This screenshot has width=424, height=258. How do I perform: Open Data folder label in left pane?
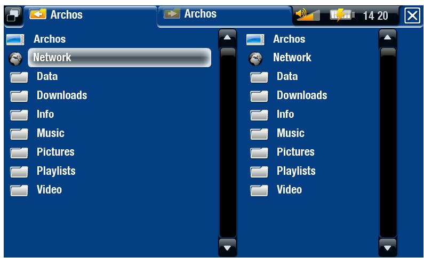tap(47, 76)
